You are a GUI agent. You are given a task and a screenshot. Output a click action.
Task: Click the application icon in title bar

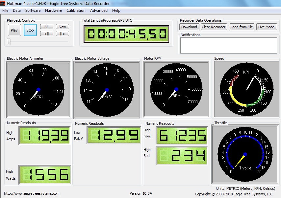click(3, 3)
